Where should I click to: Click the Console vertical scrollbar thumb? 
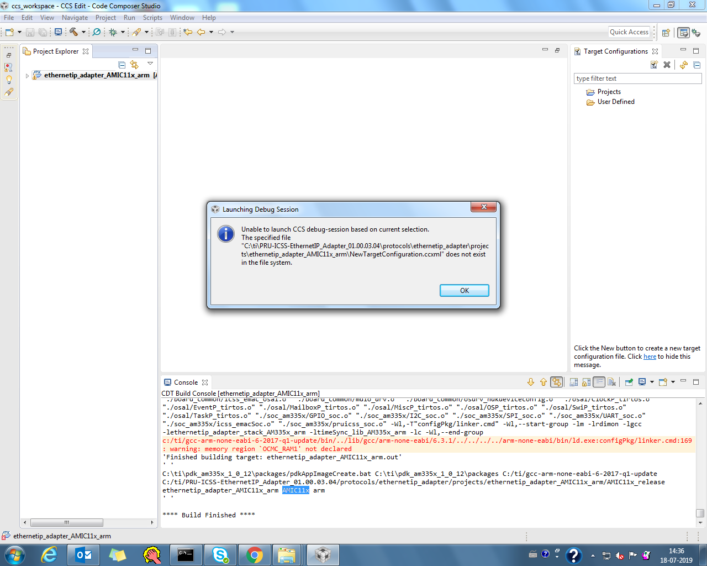pos(700,513)
